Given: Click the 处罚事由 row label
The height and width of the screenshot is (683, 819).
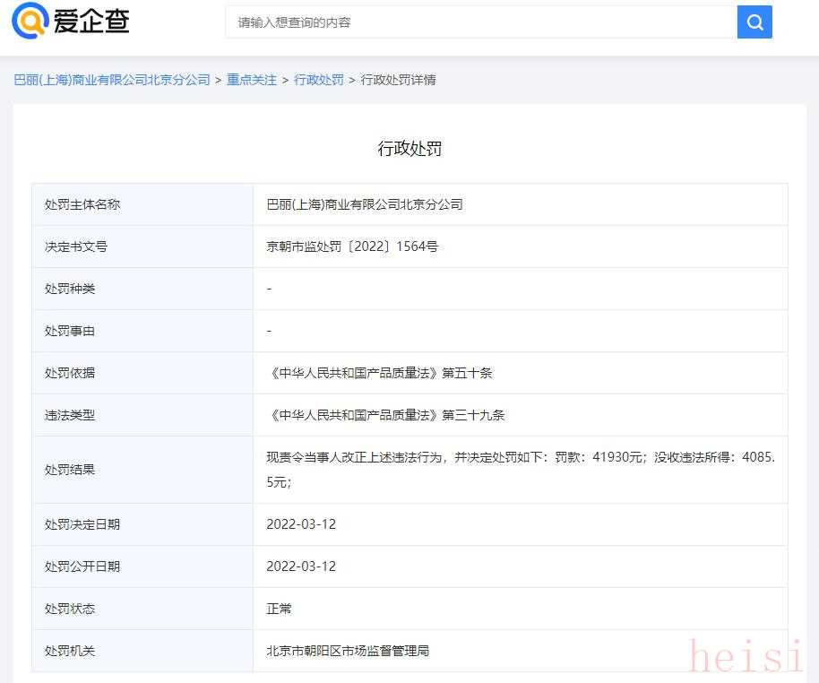Looking at the screenshot, I should pyautogui.click(x=70, y=331).
